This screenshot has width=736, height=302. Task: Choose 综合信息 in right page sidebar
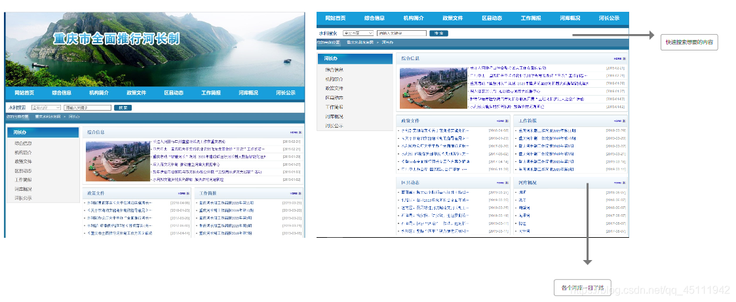pos(334,69)
